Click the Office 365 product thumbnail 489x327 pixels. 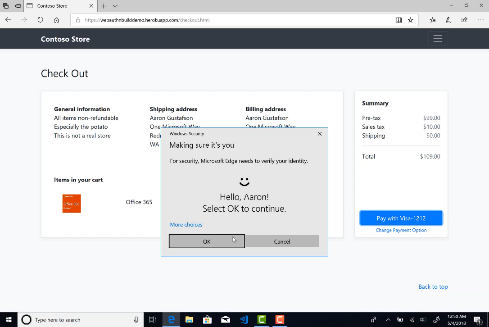[72, 204]
